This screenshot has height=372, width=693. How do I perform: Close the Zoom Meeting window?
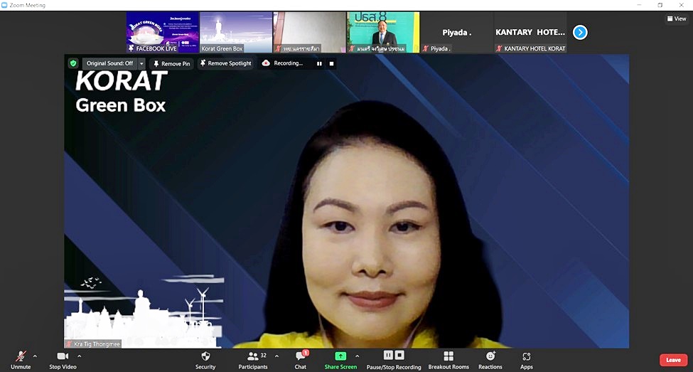681,5
